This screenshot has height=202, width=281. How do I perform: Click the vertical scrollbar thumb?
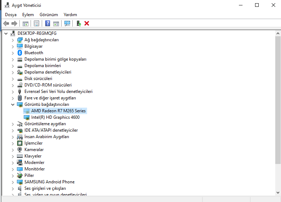278,100
